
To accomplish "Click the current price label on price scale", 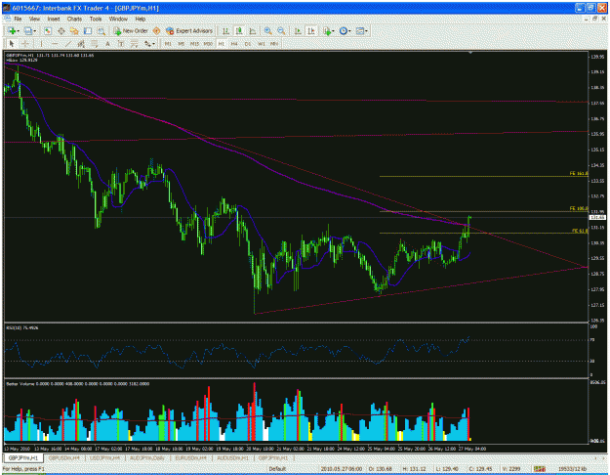I will point(597,217).
